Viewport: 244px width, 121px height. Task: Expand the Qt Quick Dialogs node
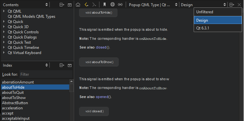(x=4, y=37)
